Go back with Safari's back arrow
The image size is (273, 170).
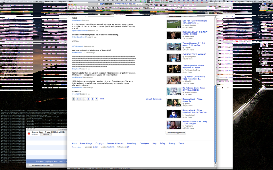pos(70,8)
